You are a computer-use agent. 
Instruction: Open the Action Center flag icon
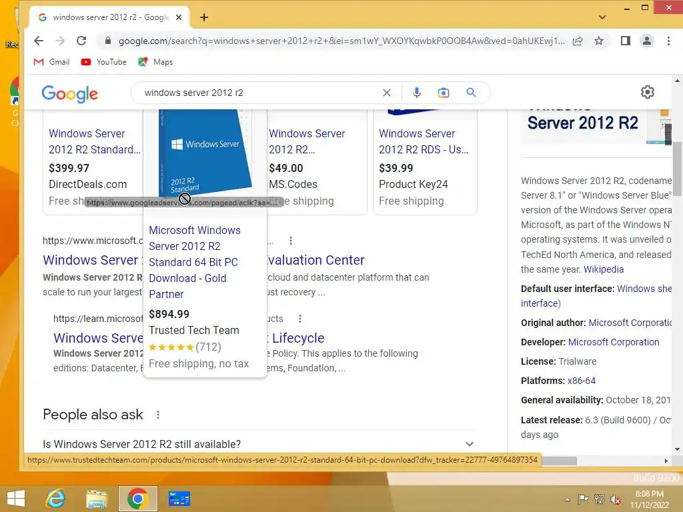pyautogui.click(x=583, y=499)
